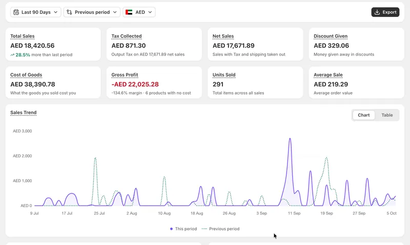Click the 9 Jul date axis label
410x245 pixels.
pos(34,213)
